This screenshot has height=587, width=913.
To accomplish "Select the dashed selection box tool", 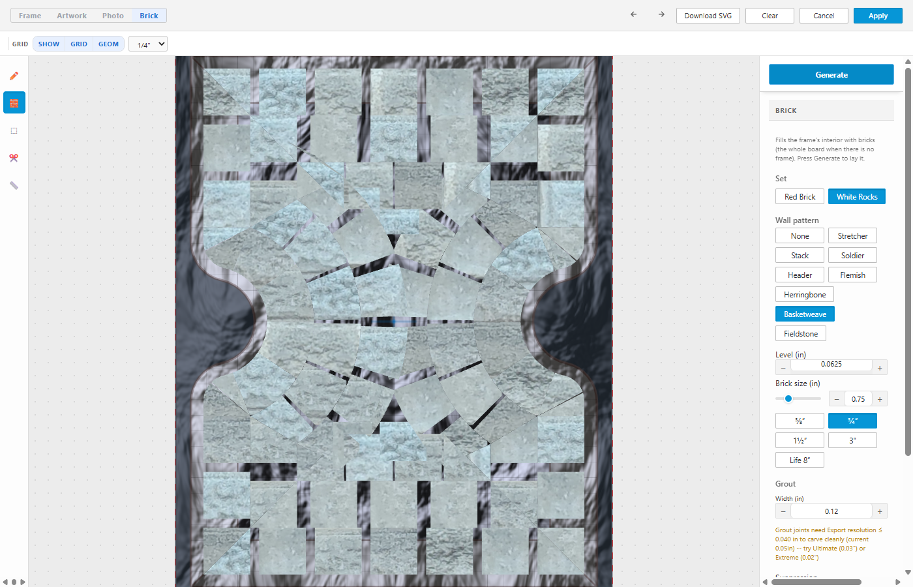I will (x=14, y=130).
